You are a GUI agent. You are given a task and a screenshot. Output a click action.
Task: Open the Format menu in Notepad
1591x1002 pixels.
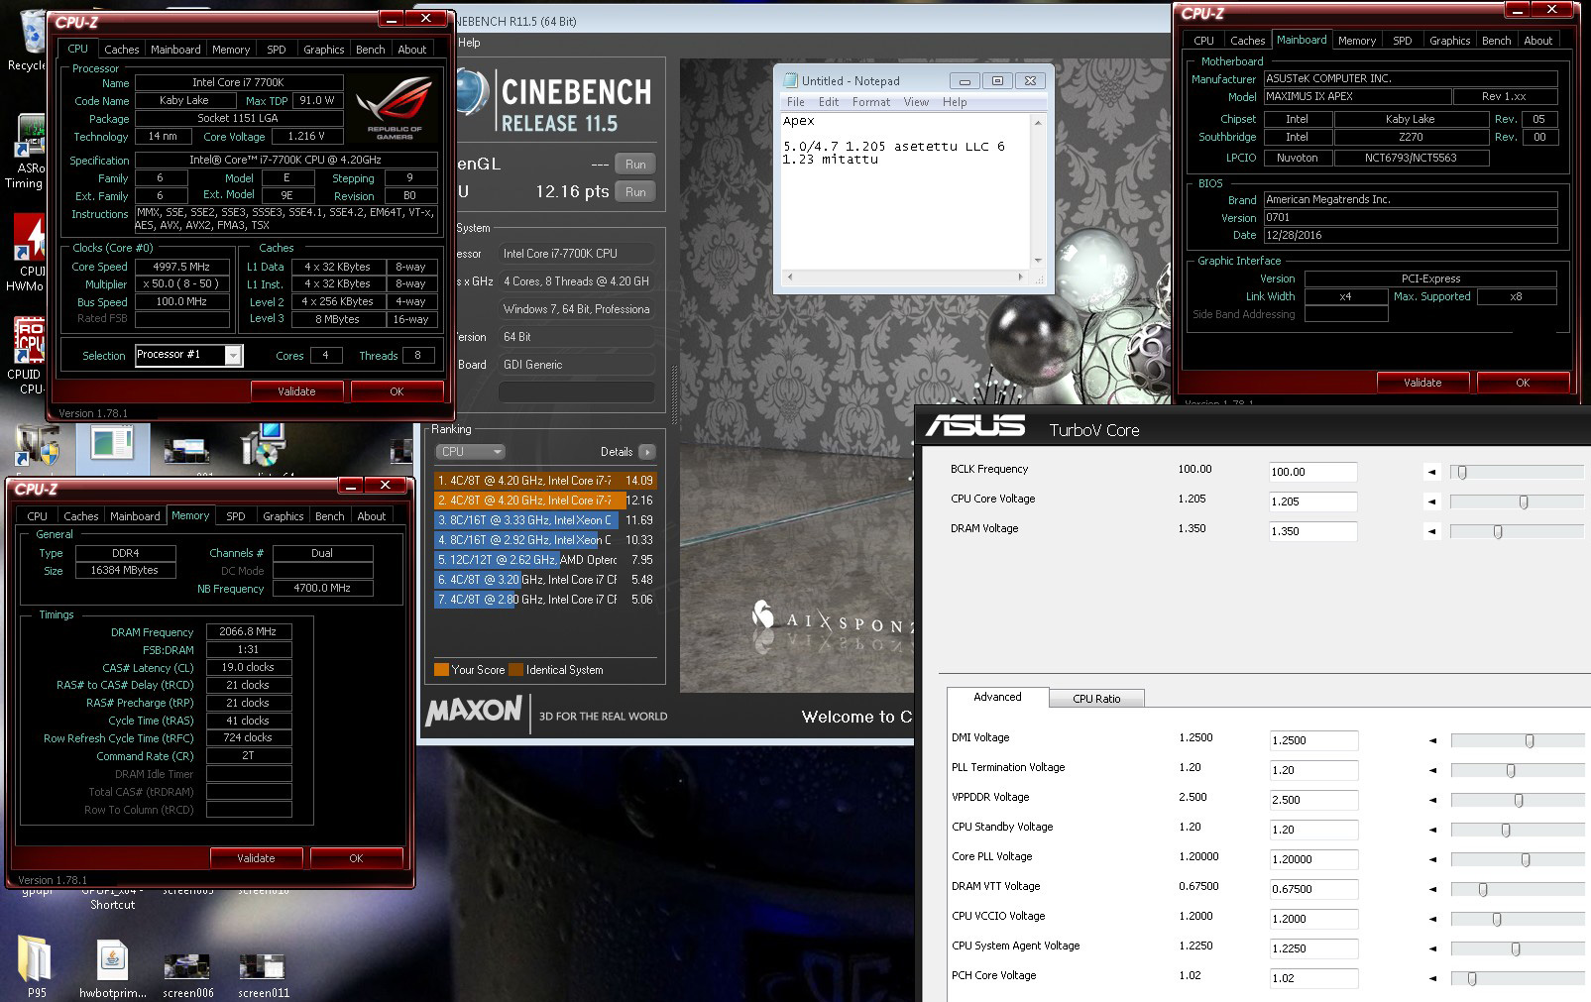871,102
